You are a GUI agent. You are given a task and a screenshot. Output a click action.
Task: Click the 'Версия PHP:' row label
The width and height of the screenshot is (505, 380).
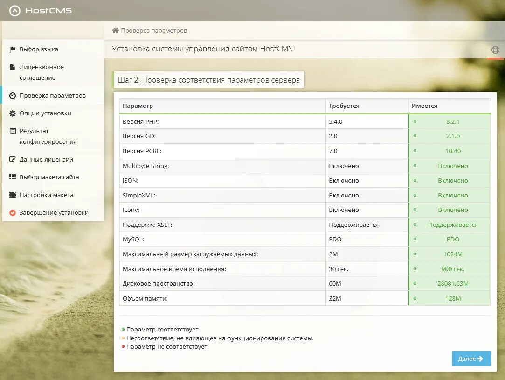(141, 121)
